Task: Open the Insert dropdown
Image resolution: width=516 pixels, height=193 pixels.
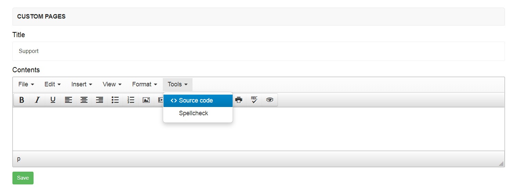Action: (82, 84)
